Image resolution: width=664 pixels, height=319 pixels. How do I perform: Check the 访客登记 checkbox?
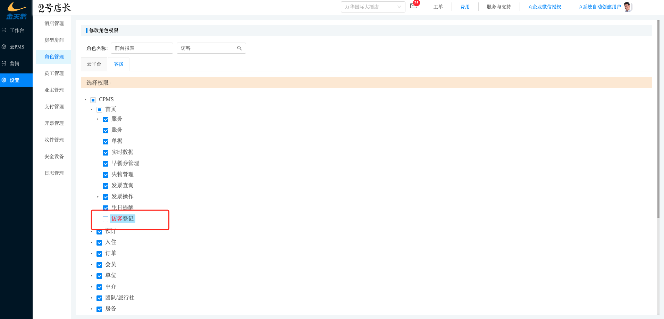pos(106,219)
